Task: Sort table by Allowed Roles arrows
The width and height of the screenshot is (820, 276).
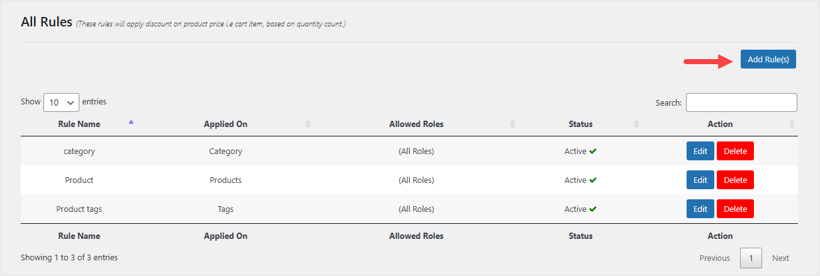Action: [512, 124]
